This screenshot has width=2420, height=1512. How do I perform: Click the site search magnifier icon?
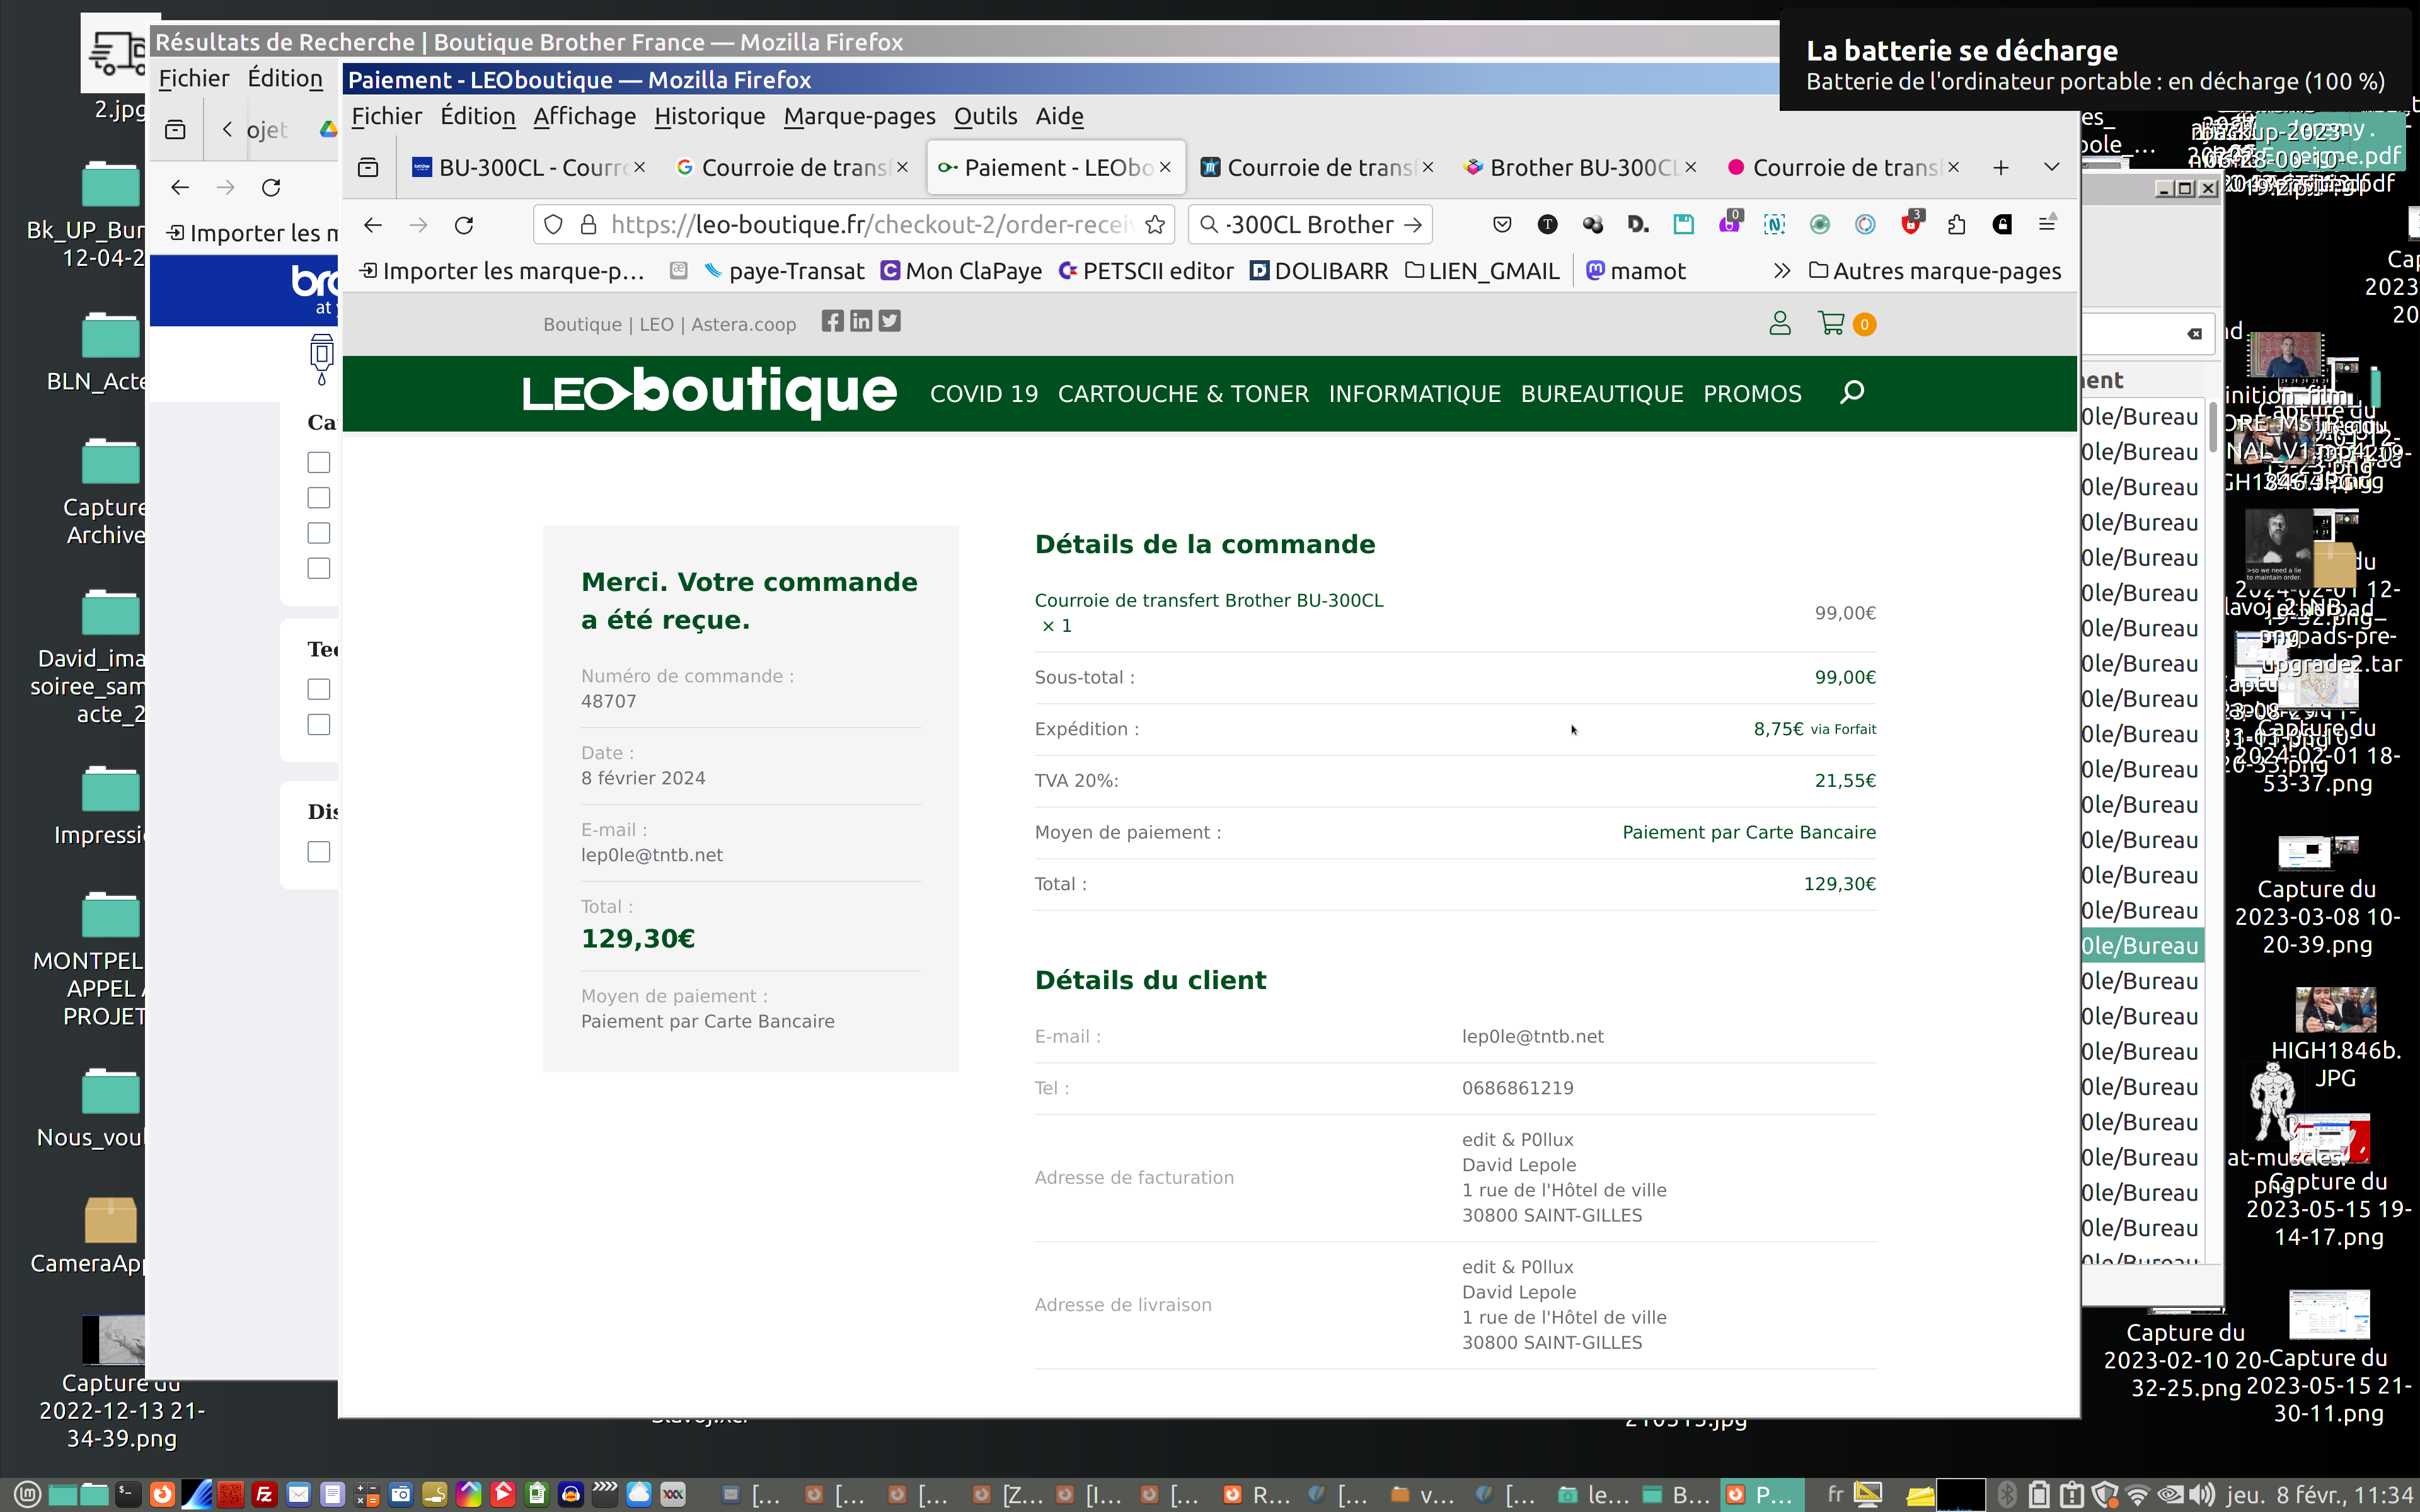[x=1851, y=392]
